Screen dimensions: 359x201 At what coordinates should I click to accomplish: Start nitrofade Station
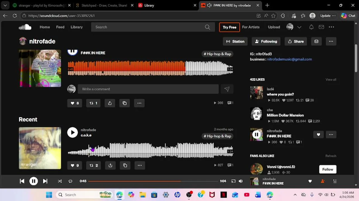tap(235, 41)
